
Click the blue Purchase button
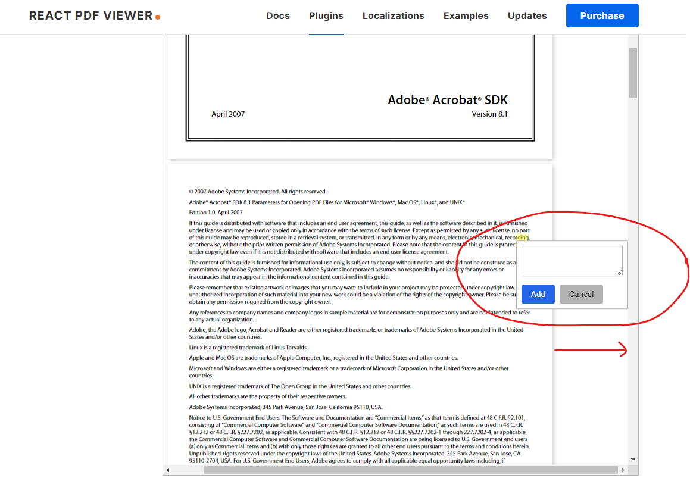click(x=602, y=15)
